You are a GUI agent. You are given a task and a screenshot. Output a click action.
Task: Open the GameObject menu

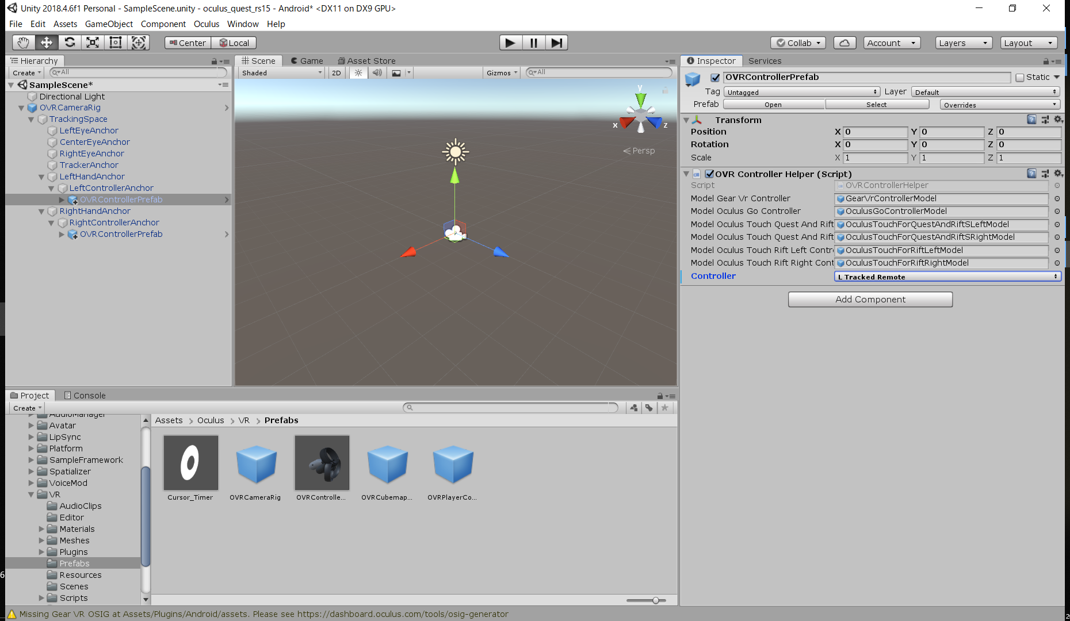pyautogui.click(x=109, y=24)
